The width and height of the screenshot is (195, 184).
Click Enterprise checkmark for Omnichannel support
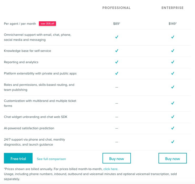tap(173, 37)
